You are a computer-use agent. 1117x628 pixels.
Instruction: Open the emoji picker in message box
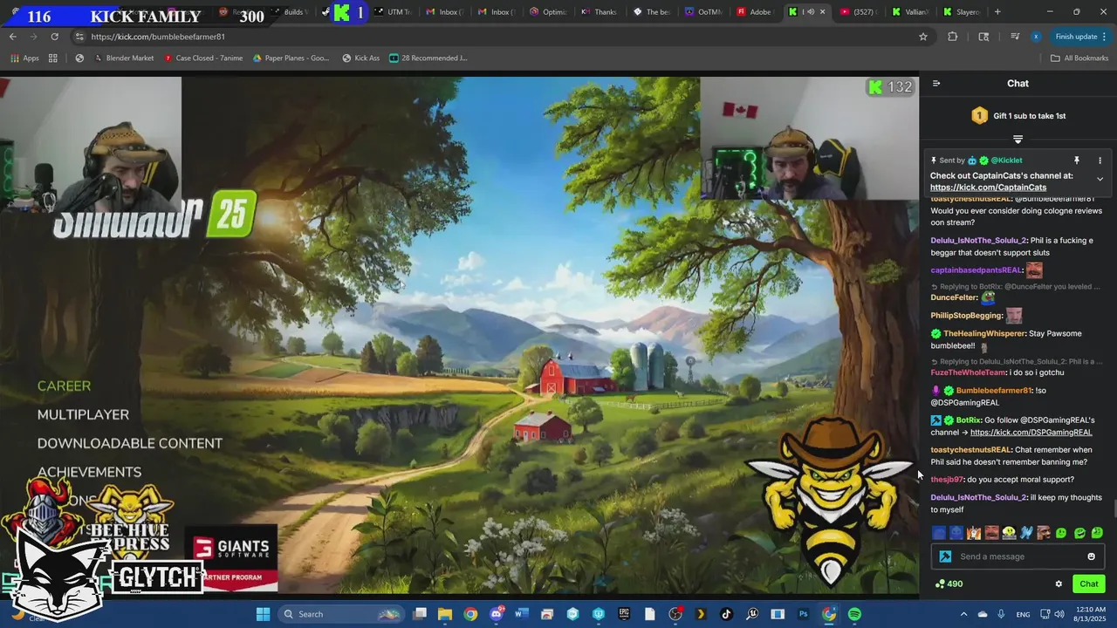pos(1091,556)
